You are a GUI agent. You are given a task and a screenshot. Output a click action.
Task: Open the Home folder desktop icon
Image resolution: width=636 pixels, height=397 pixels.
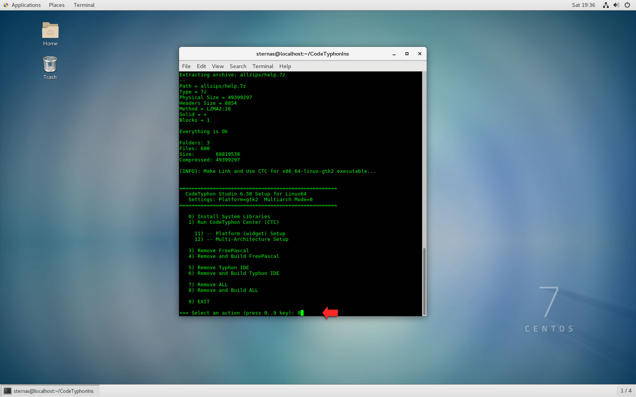coord(50,34)
